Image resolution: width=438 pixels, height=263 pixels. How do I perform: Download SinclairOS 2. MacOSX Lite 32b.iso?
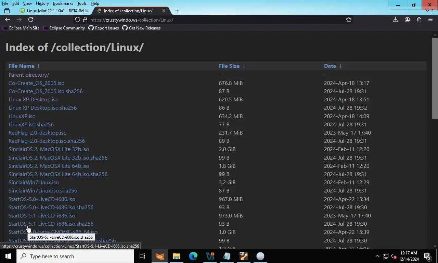pyautogui.click(x=49, y=149)
